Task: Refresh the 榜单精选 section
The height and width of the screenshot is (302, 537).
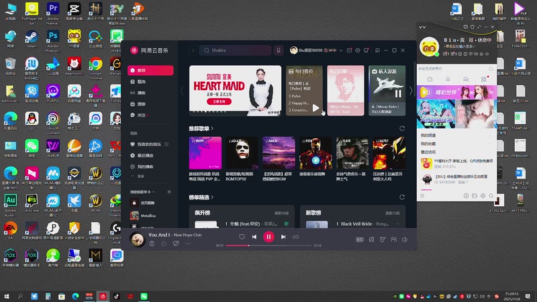Action: click(x=402, y=197)
